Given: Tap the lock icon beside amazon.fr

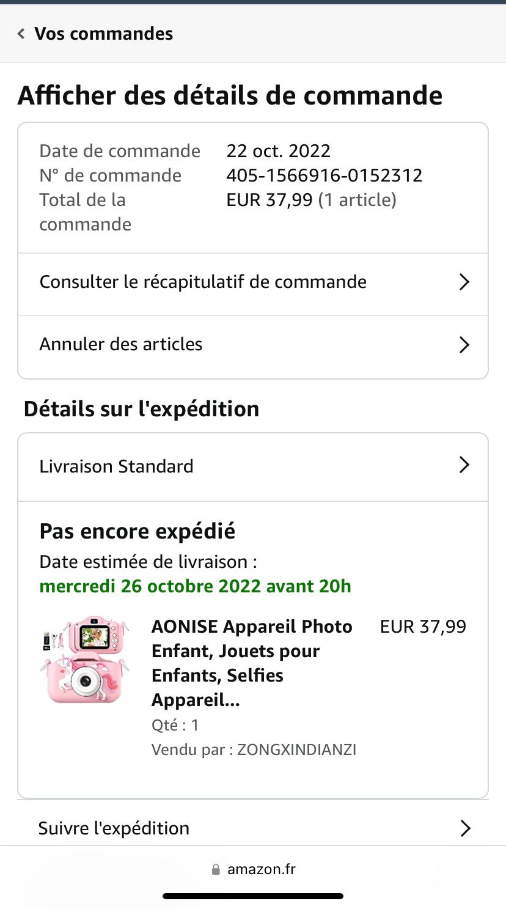Looking at the screenshot, I should click(x=216, y=869).
